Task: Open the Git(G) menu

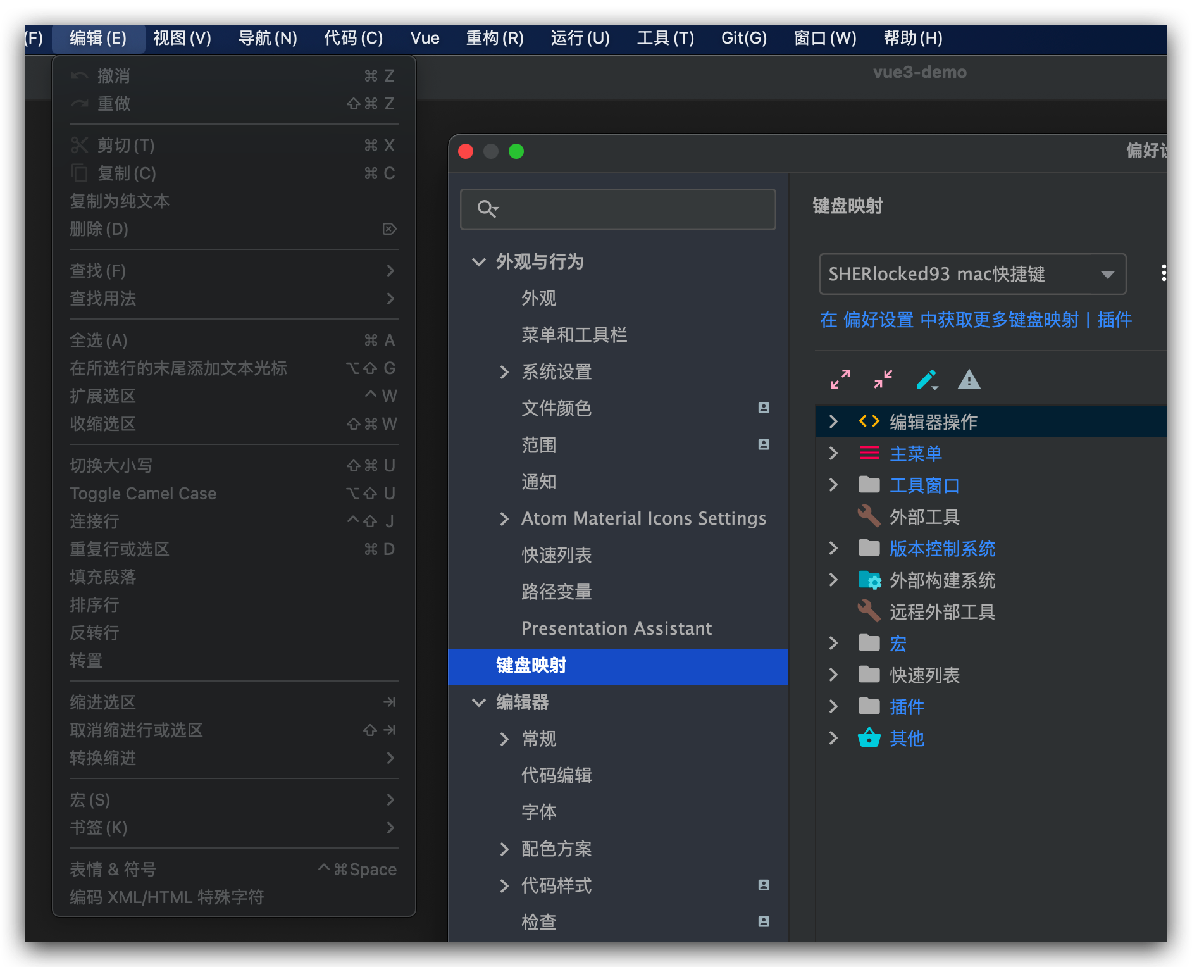Action: (744, 38)
